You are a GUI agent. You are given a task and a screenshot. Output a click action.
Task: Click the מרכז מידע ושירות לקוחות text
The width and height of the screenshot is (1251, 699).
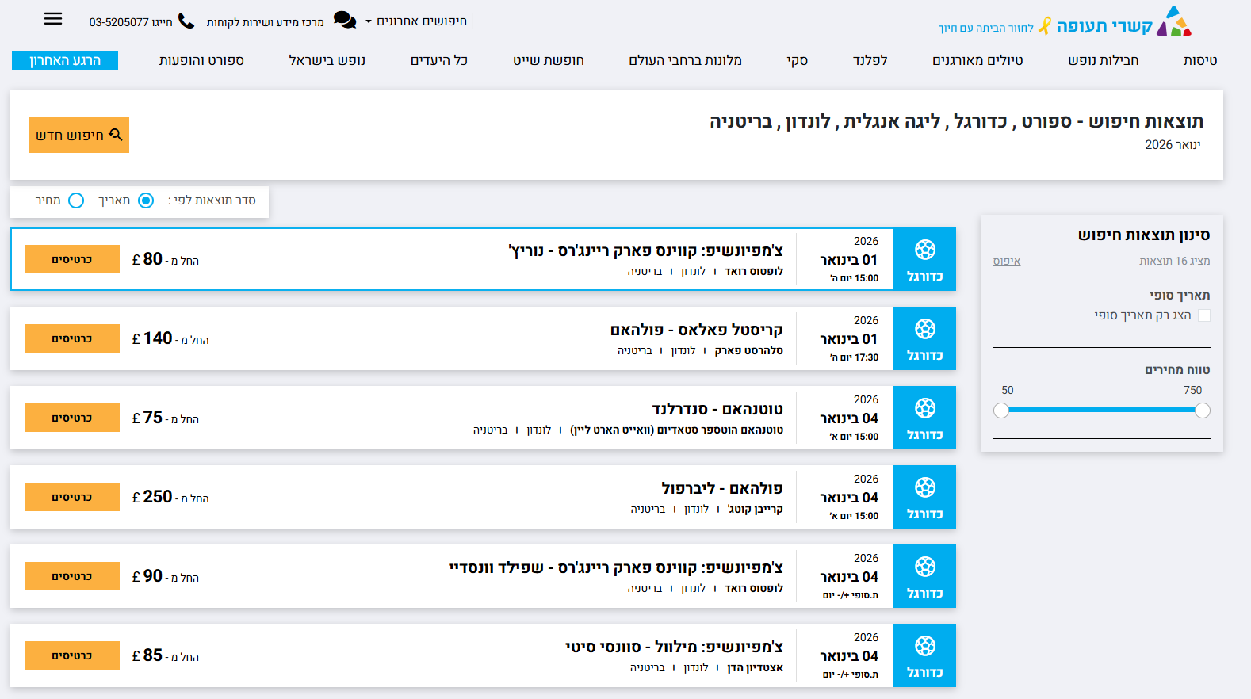(x=266, y=22)
